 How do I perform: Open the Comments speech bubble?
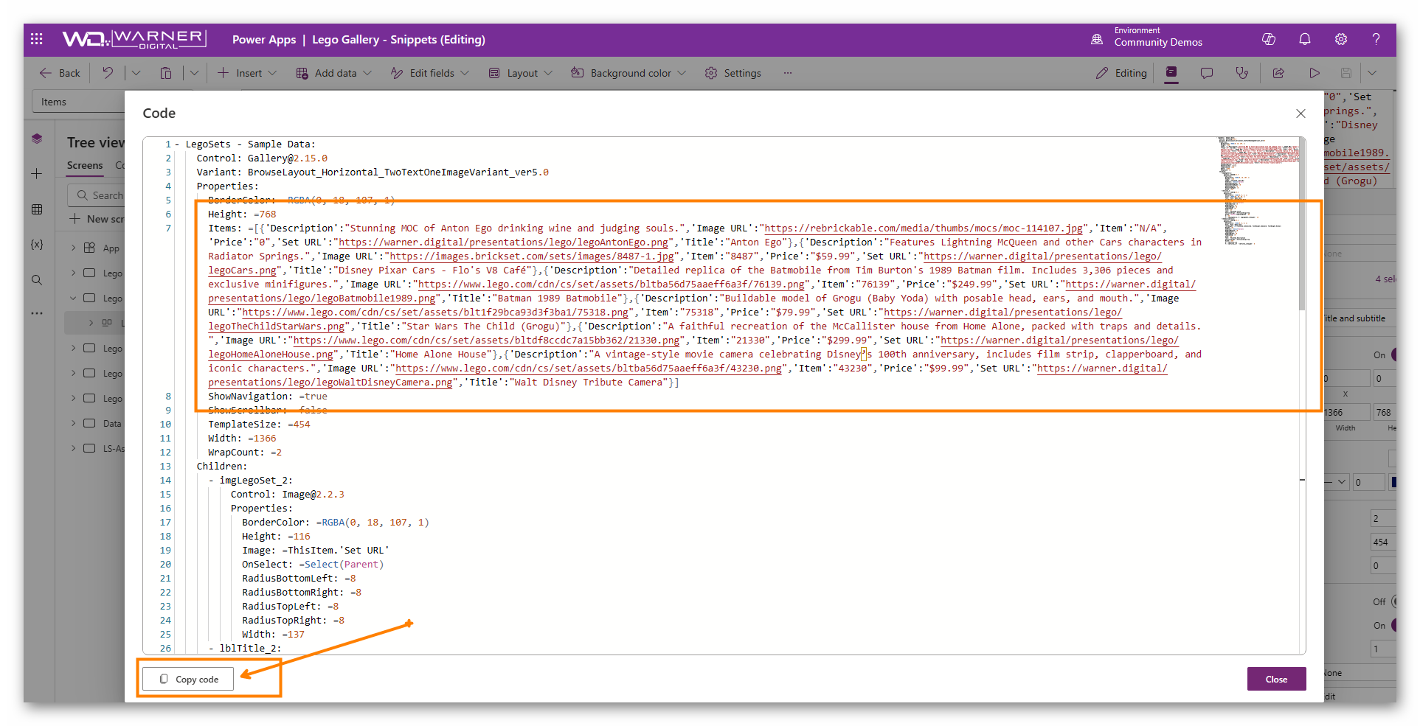tap(1207, 73)
